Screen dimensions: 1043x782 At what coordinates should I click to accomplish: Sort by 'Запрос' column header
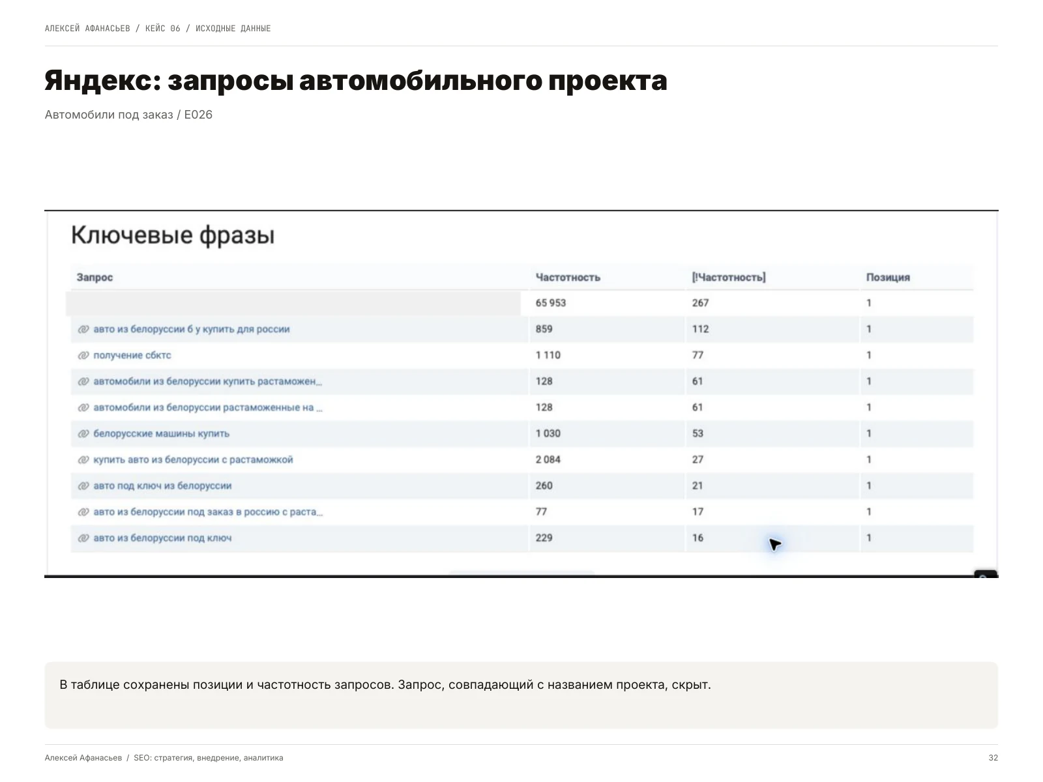pos(95,277)
